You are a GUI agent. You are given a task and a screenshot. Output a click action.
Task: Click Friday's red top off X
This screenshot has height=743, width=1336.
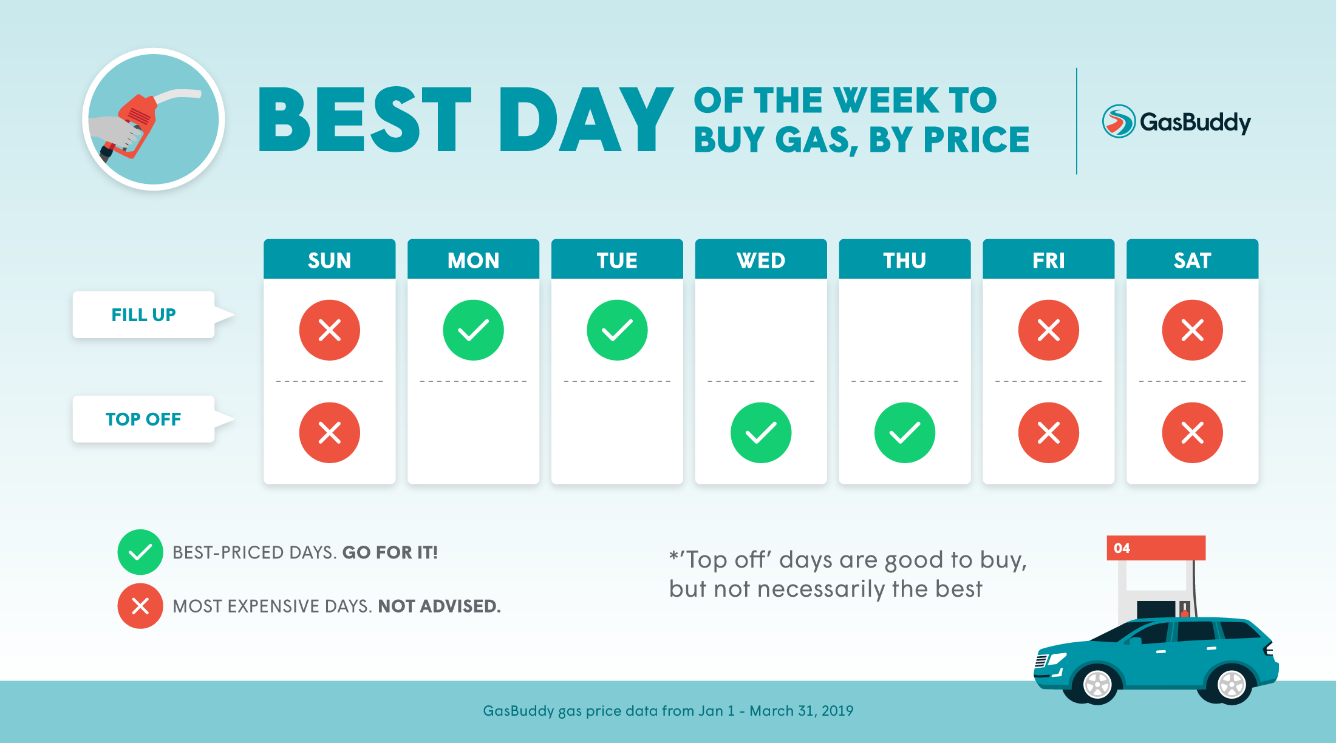[1049, 433]
